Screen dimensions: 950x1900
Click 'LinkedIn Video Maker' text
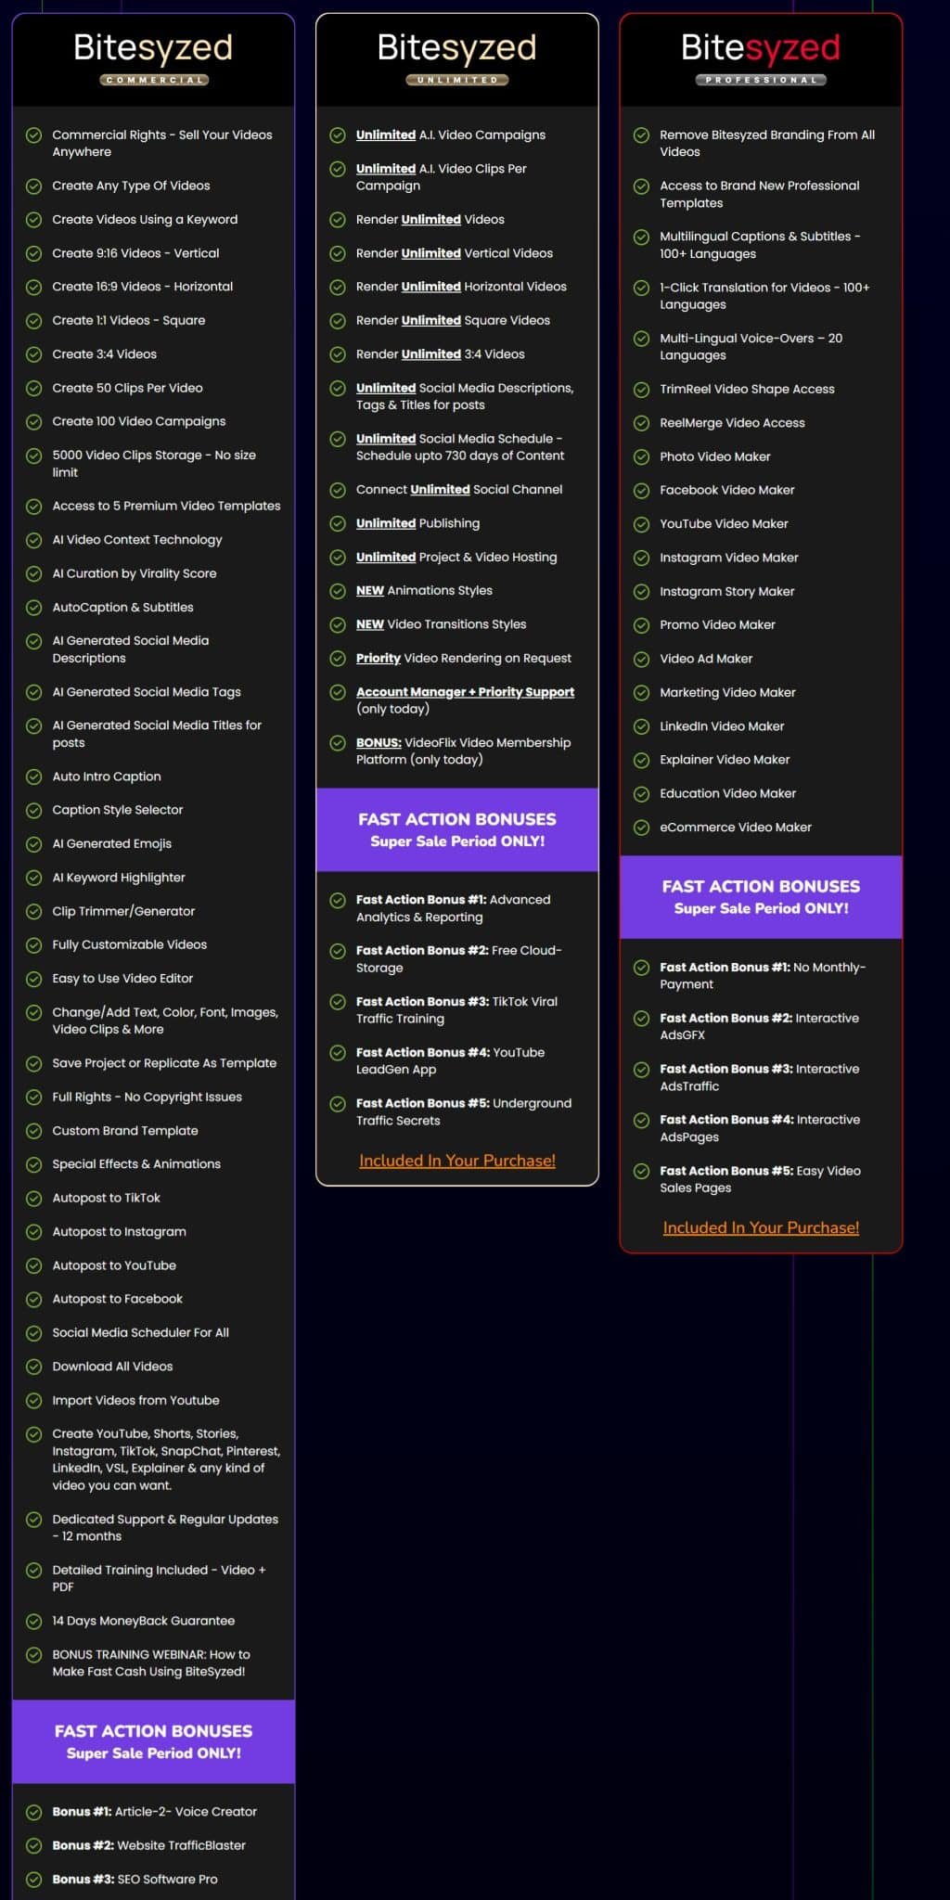[x=722, y=726]
